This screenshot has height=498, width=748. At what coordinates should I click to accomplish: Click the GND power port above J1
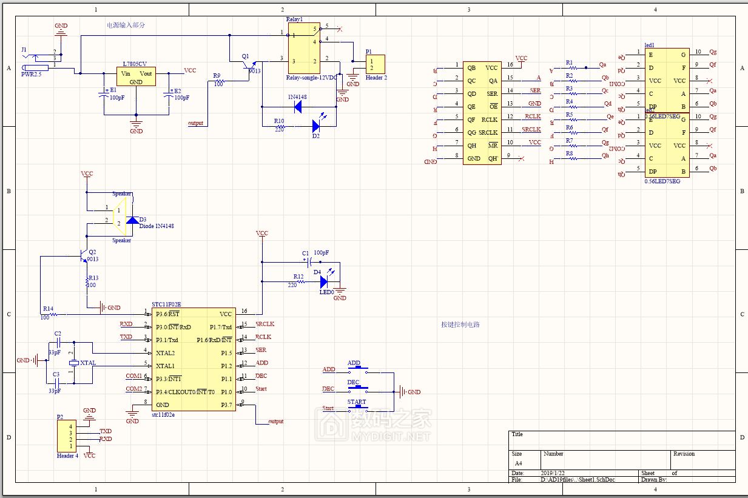click(61, 28)
